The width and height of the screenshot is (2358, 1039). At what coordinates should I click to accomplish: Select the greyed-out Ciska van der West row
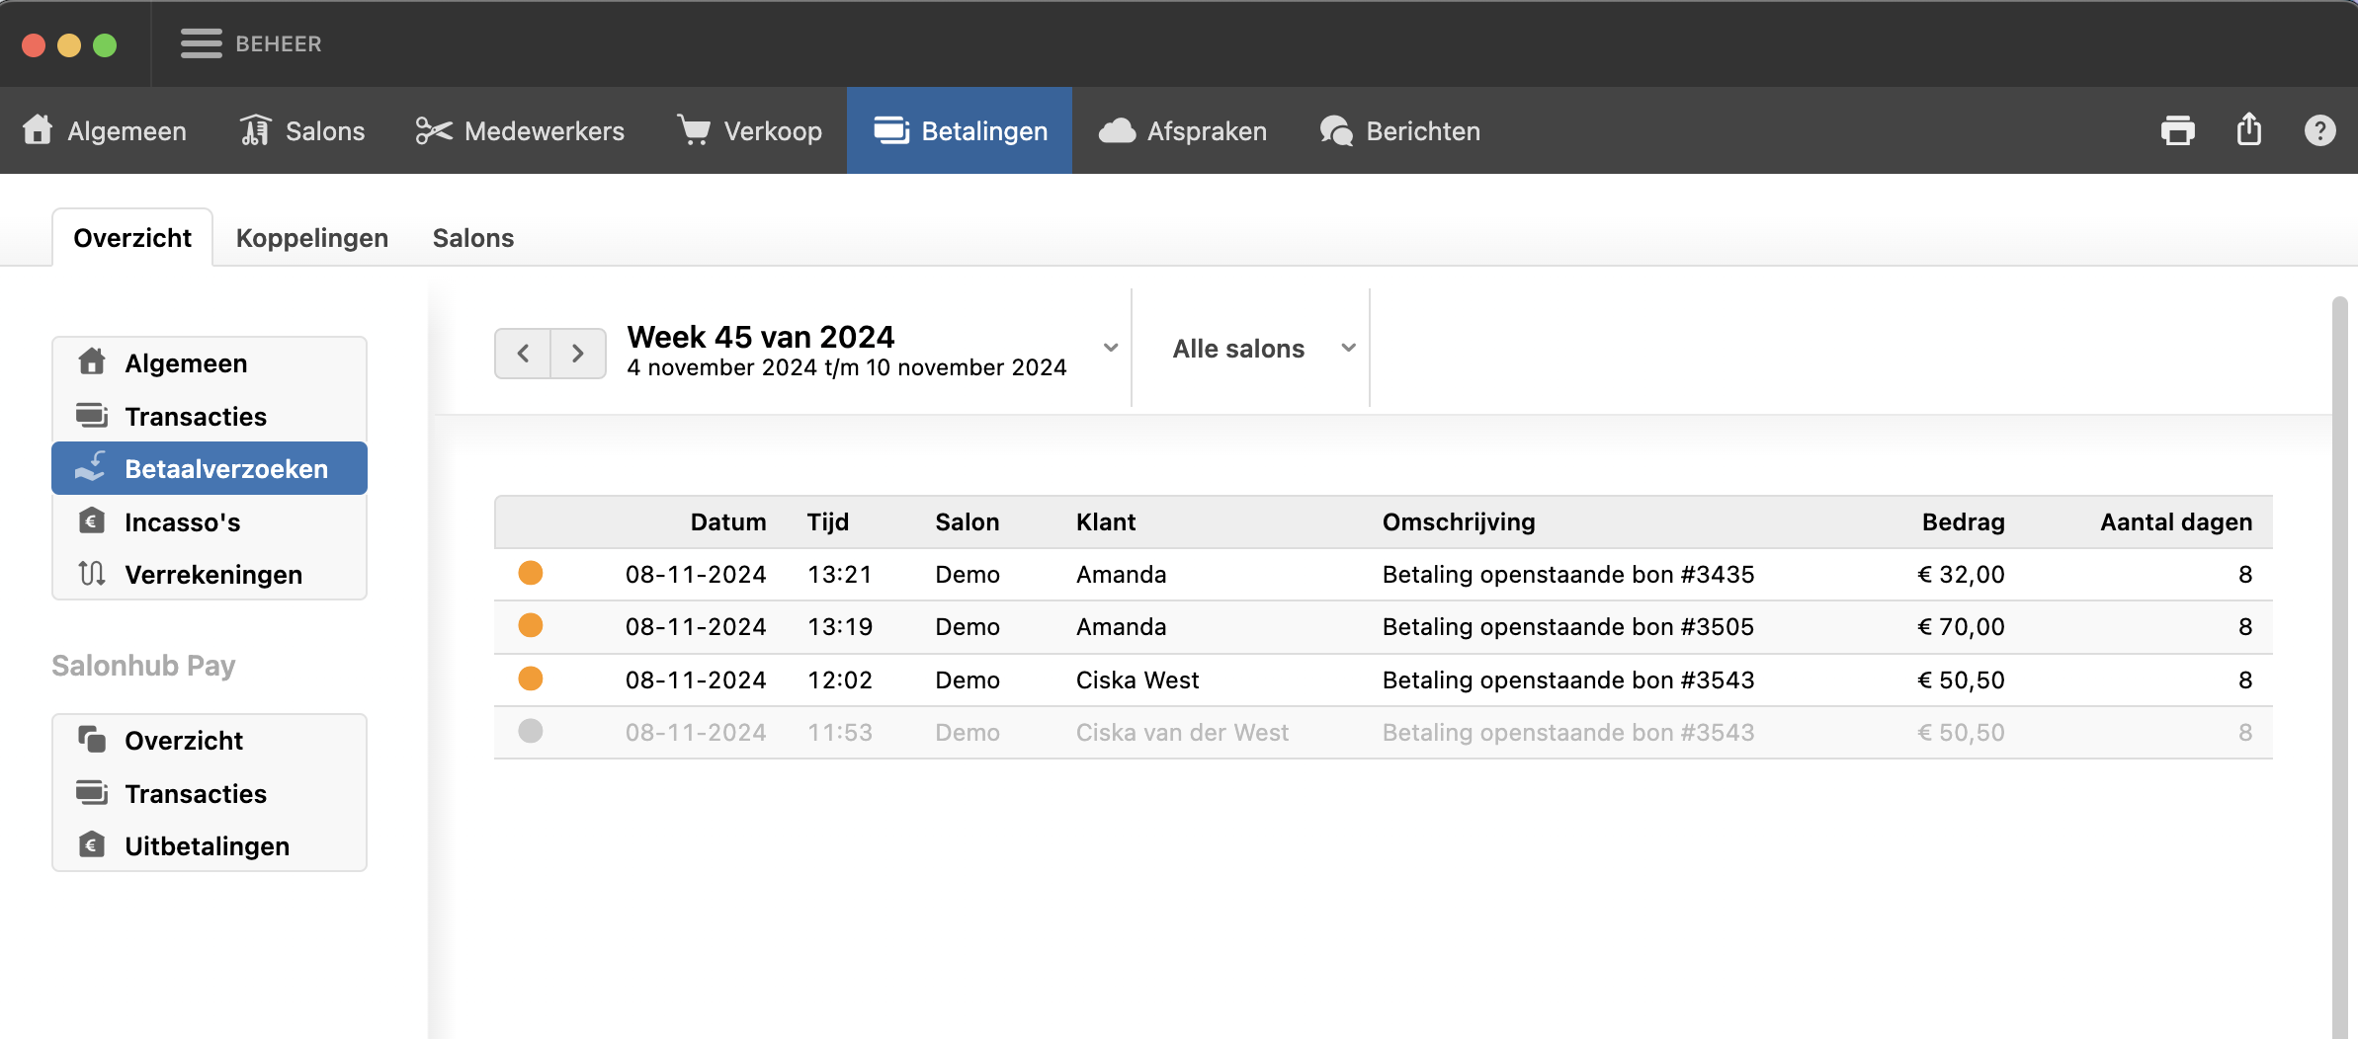[x=1182, y=732]
